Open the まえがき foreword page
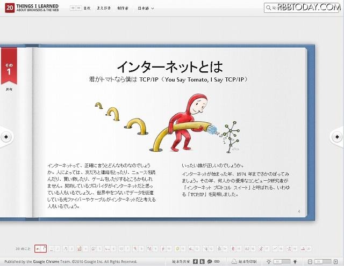 pos(104,8)
